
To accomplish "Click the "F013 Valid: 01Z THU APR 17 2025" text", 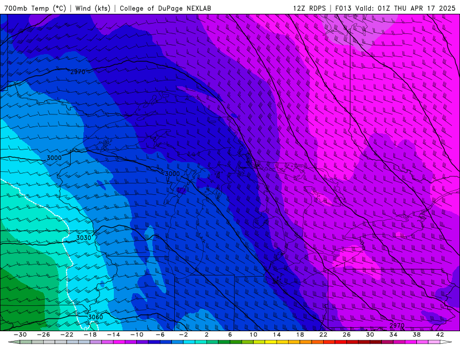I will click(x=395, y=8).
